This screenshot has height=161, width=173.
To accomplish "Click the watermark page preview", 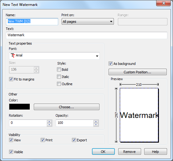I will (139, 115).
